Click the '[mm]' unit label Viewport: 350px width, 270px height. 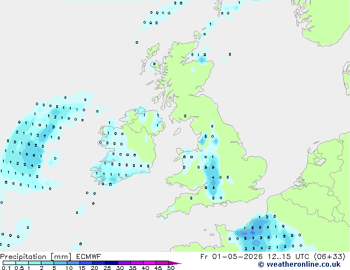coord(61,257)
